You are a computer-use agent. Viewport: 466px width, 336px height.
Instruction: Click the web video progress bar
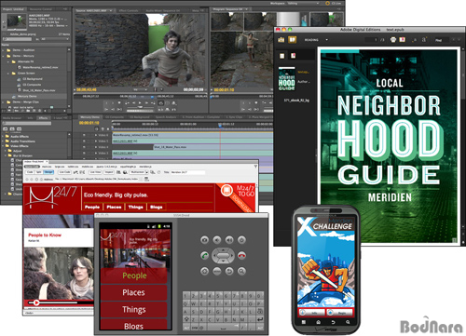coord(61,302)
